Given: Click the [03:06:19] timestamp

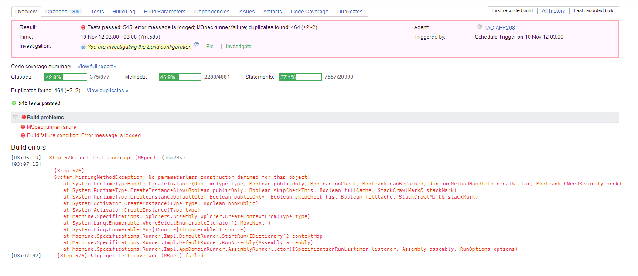Looking at the screenshot, I should pyautogui.click(x=26, y=158).
